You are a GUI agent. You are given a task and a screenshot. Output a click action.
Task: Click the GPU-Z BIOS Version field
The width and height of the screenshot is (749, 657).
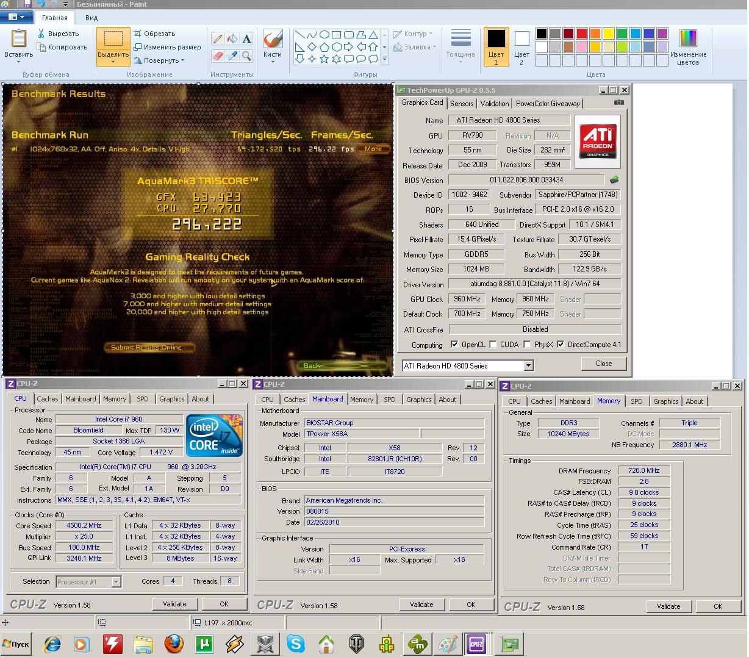pos(526,180)
